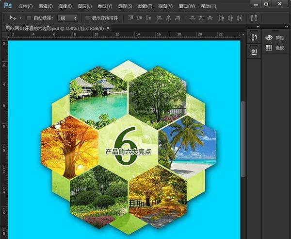Click Distribute vertical centers icon
Viewport: 291px width, 239px height.
click(201, 18)
